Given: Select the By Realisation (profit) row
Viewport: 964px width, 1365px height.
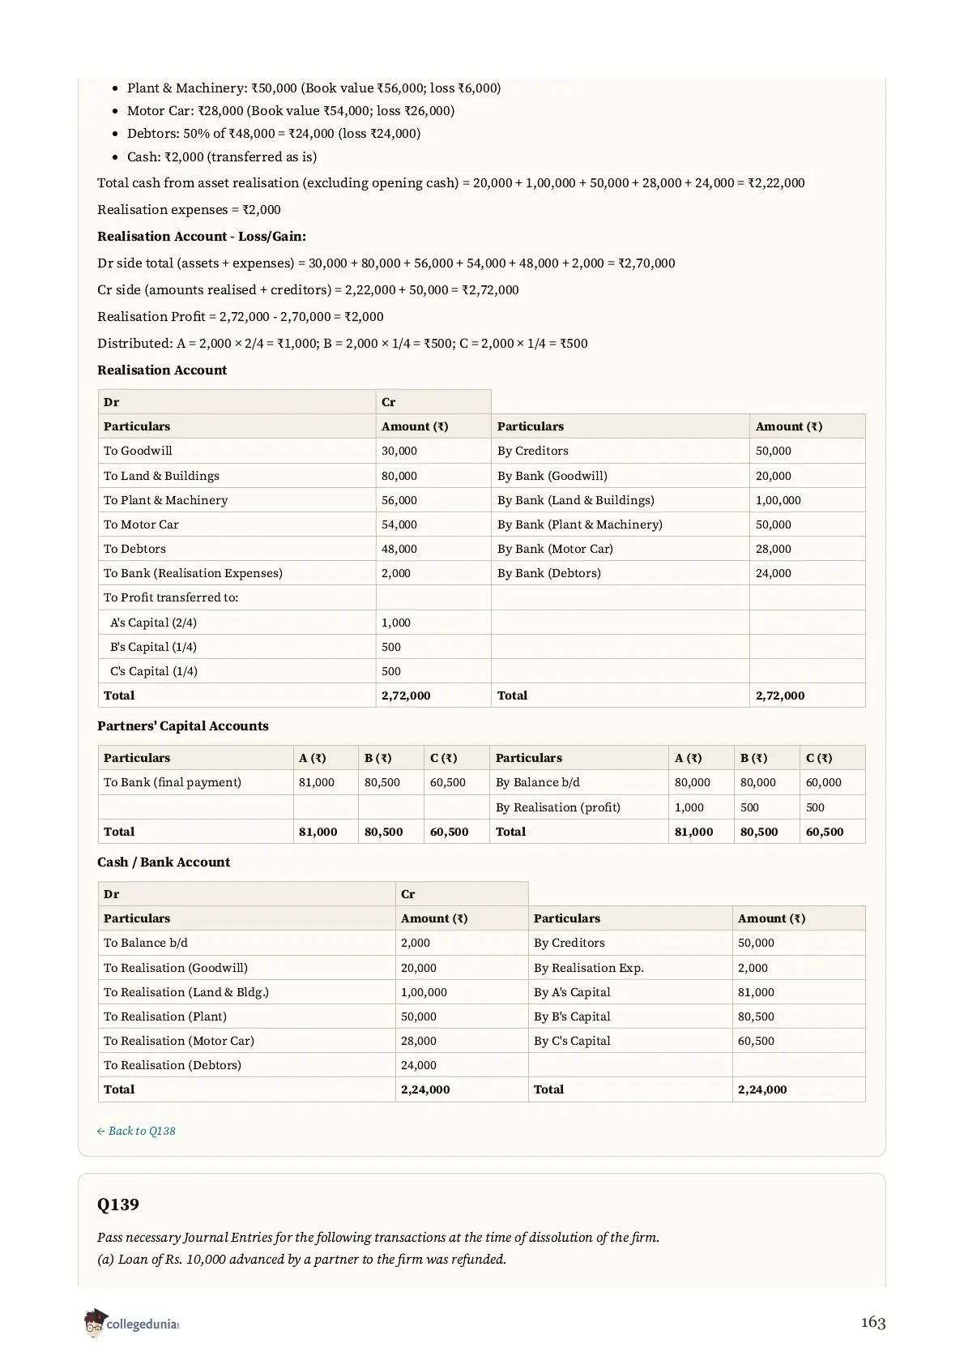Looking at the screenshot, I should 677,807.
